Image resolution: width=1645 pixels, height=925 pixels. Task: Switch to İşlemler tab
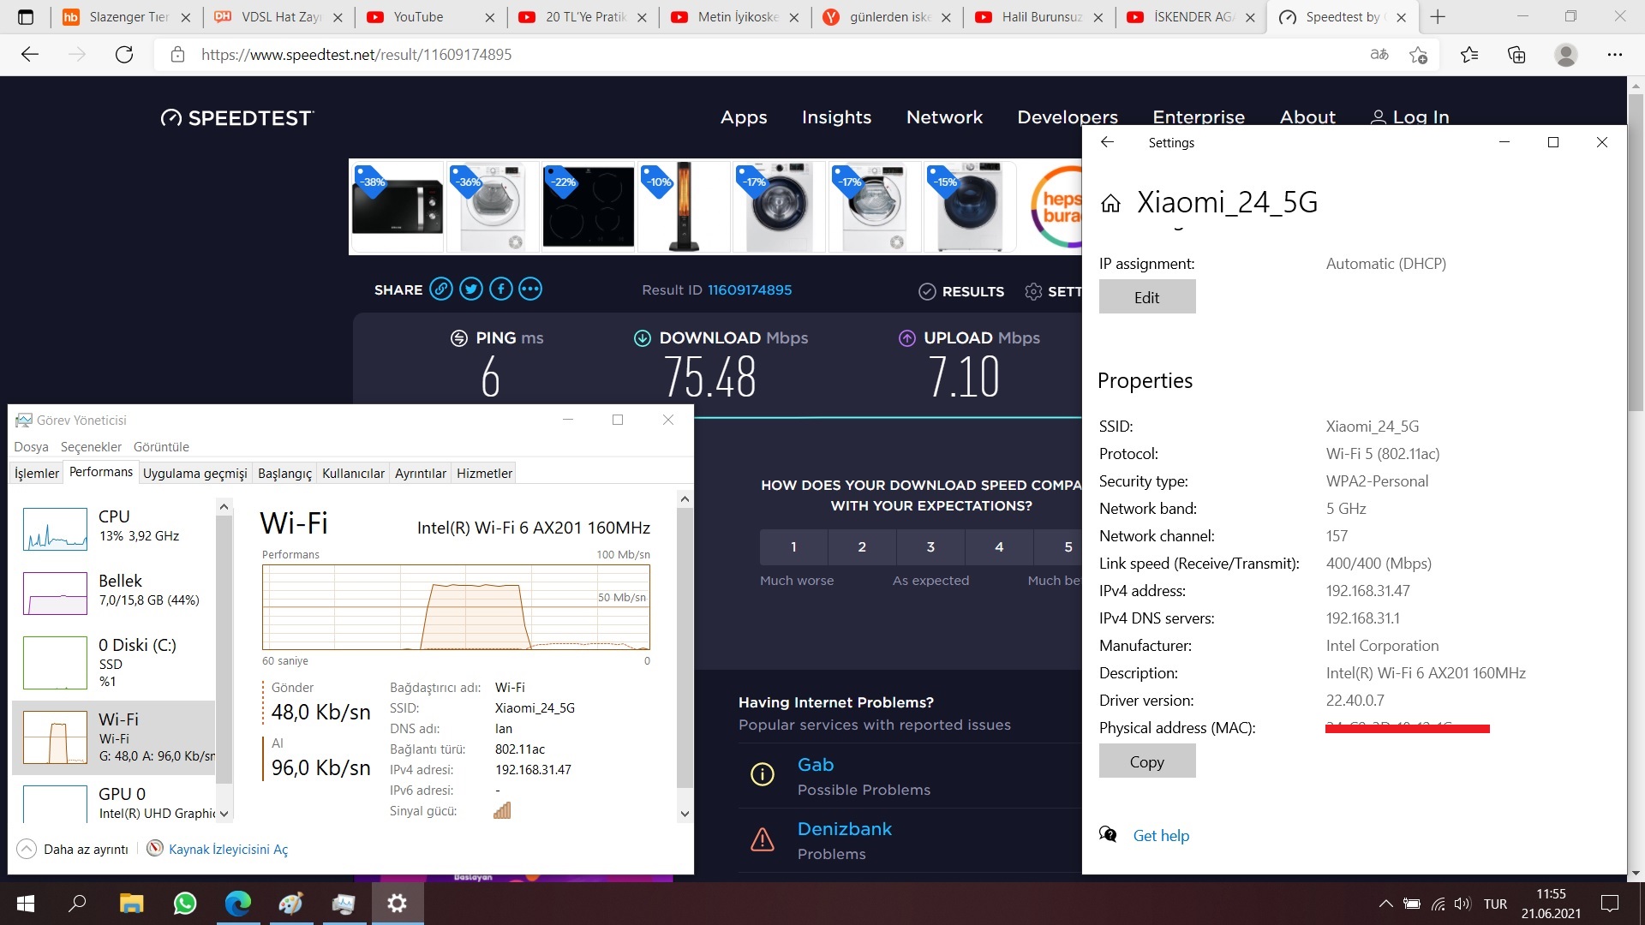[37, 473]
